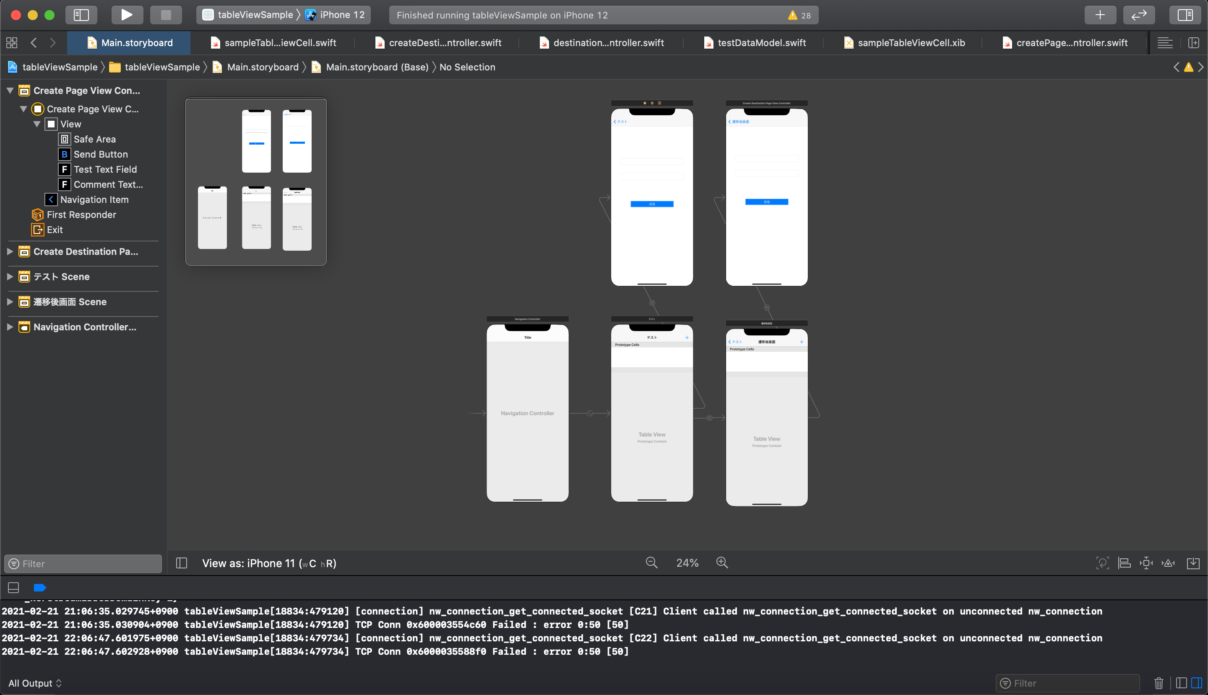The height and width of the screenshot is (695, 1208).
Task: Click the Embed In button icon
Action: click(1193, 563)
